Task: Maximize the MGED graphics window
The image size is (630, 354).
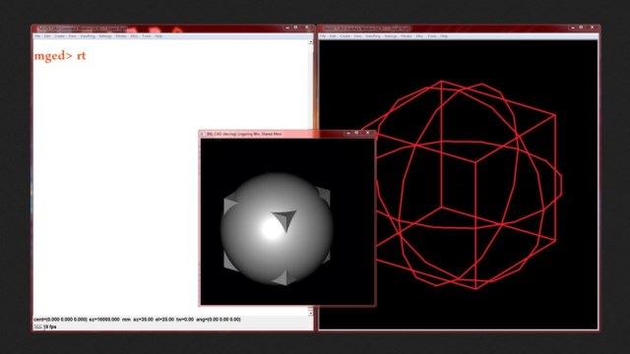Action: 581,28
